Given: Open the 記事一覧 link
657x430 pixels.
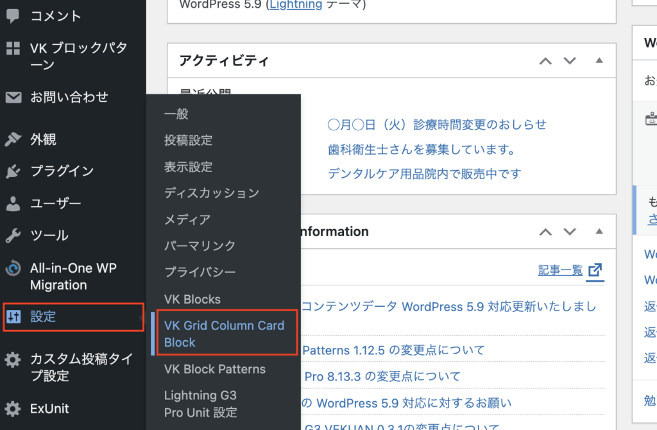Looking at the screenshot, I should tap(560, 270).
